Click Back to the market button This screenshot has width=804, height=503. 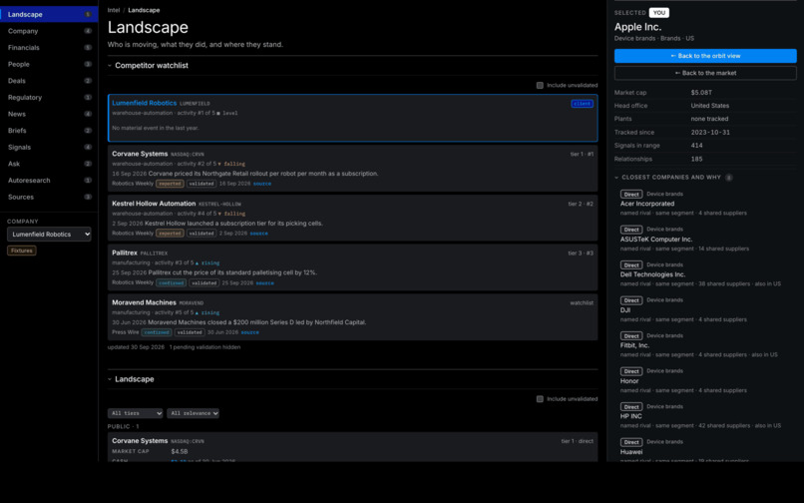(705, 73)
